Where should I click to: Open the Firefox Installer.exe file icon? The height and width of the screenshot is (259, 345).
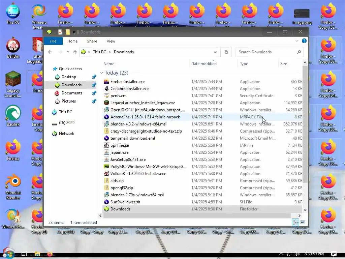pos(106,82)
